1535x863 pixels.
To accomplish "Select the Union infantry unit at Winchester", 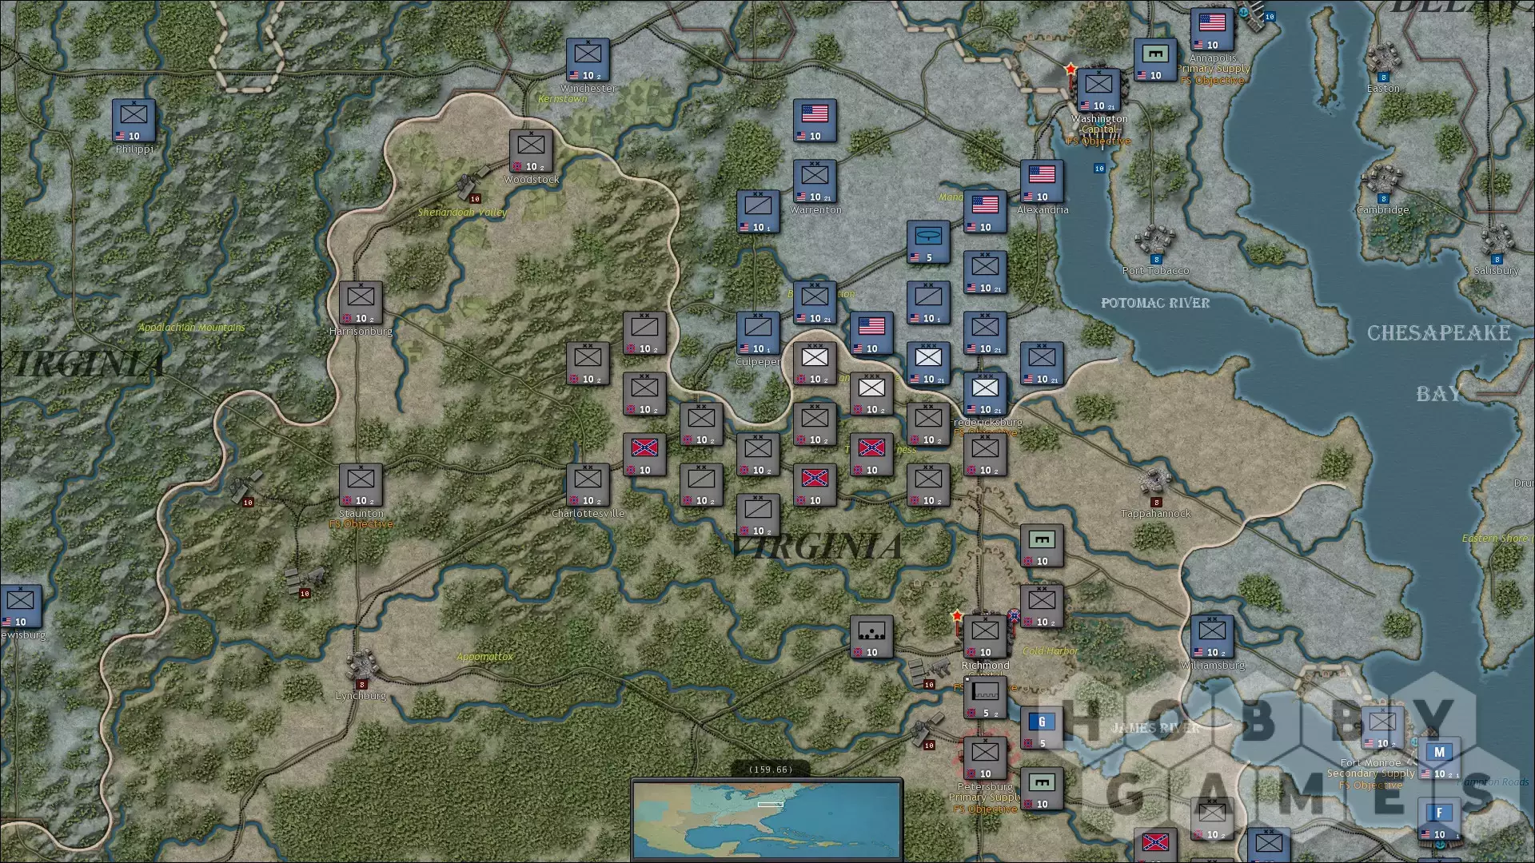I will (x=588, y=60).
